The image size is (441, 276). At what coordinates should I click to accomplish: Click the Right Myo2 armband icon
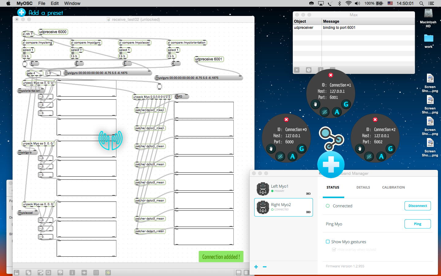click(263, 207)
